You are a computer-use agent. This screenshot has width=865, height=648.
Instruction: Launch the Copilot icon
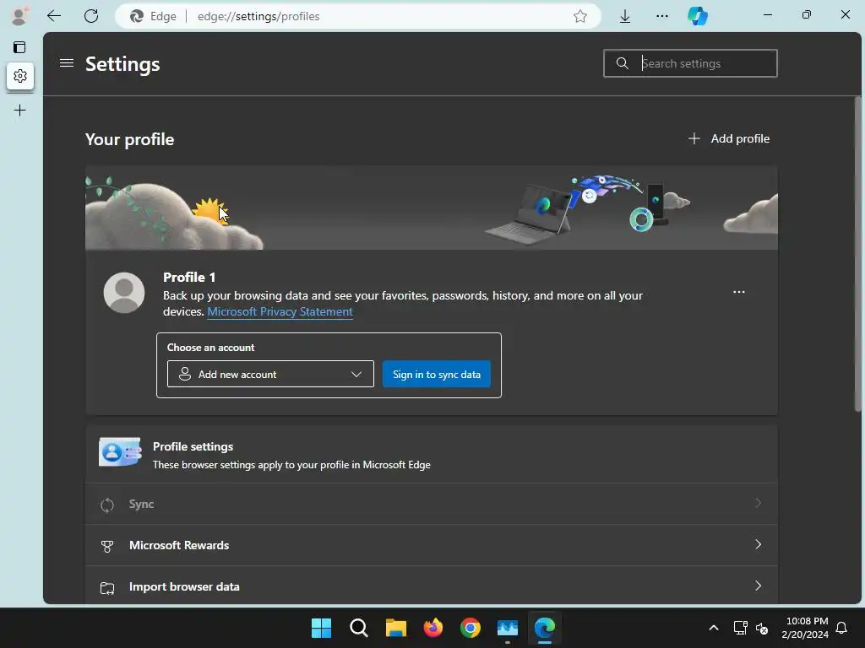(x=698, y=16)
